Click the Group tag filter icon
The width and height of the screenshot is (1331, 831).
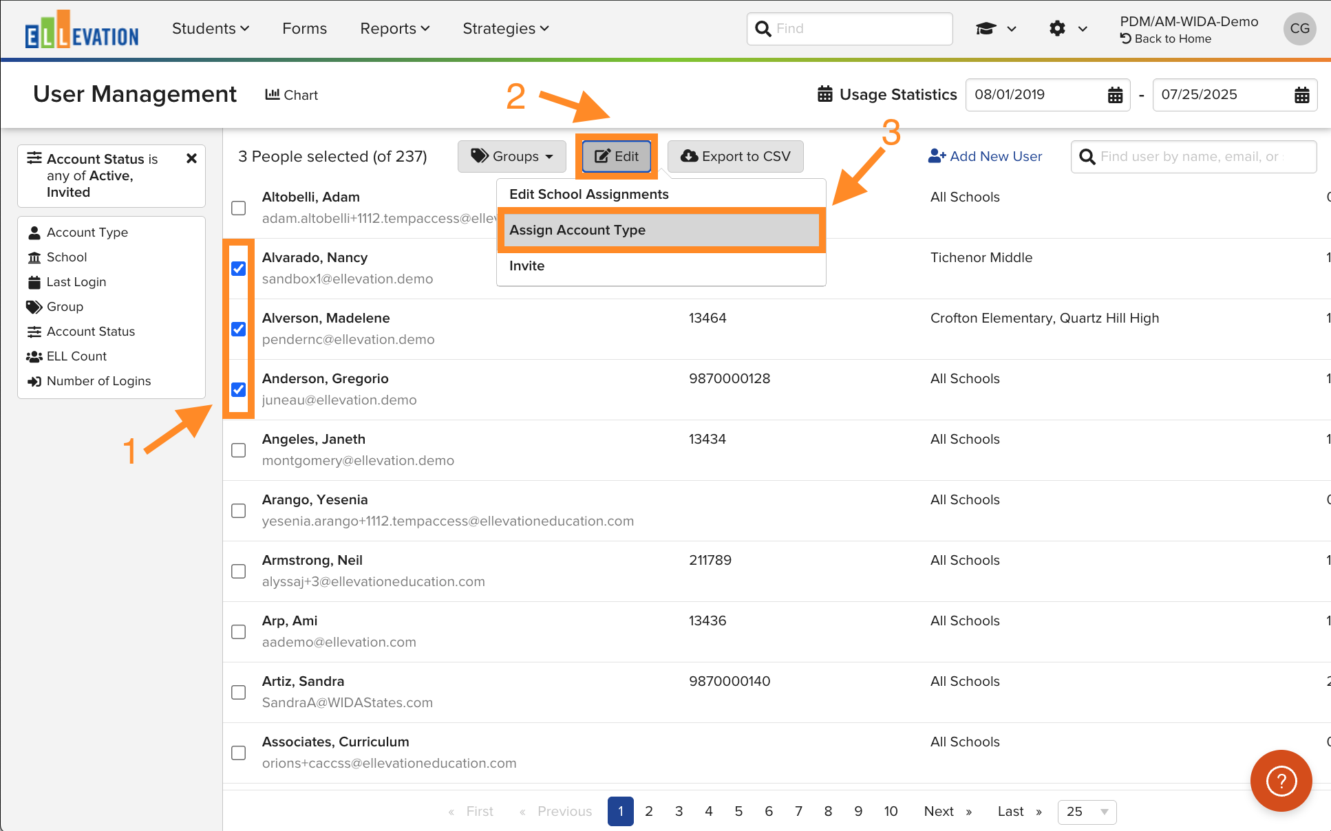tap(34, 307)
